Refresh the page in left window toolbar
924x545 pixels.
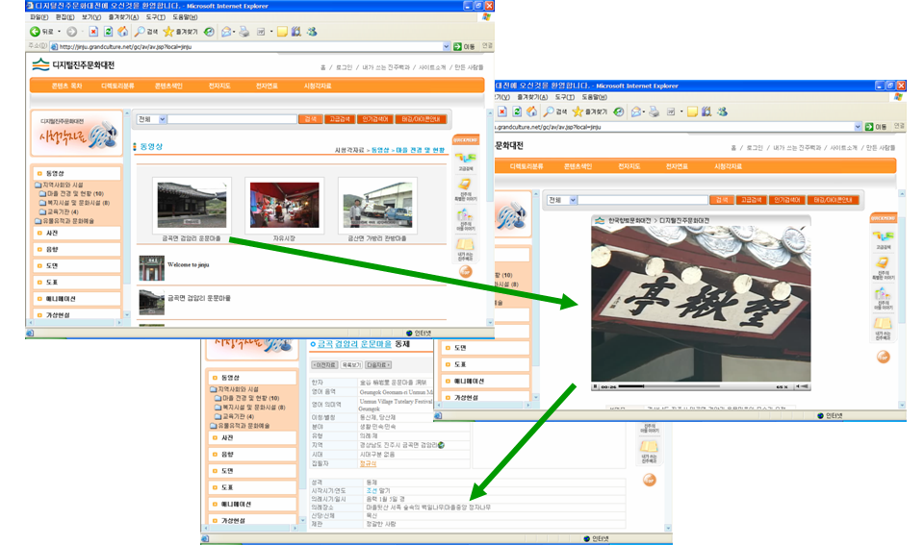click(108, 32)
